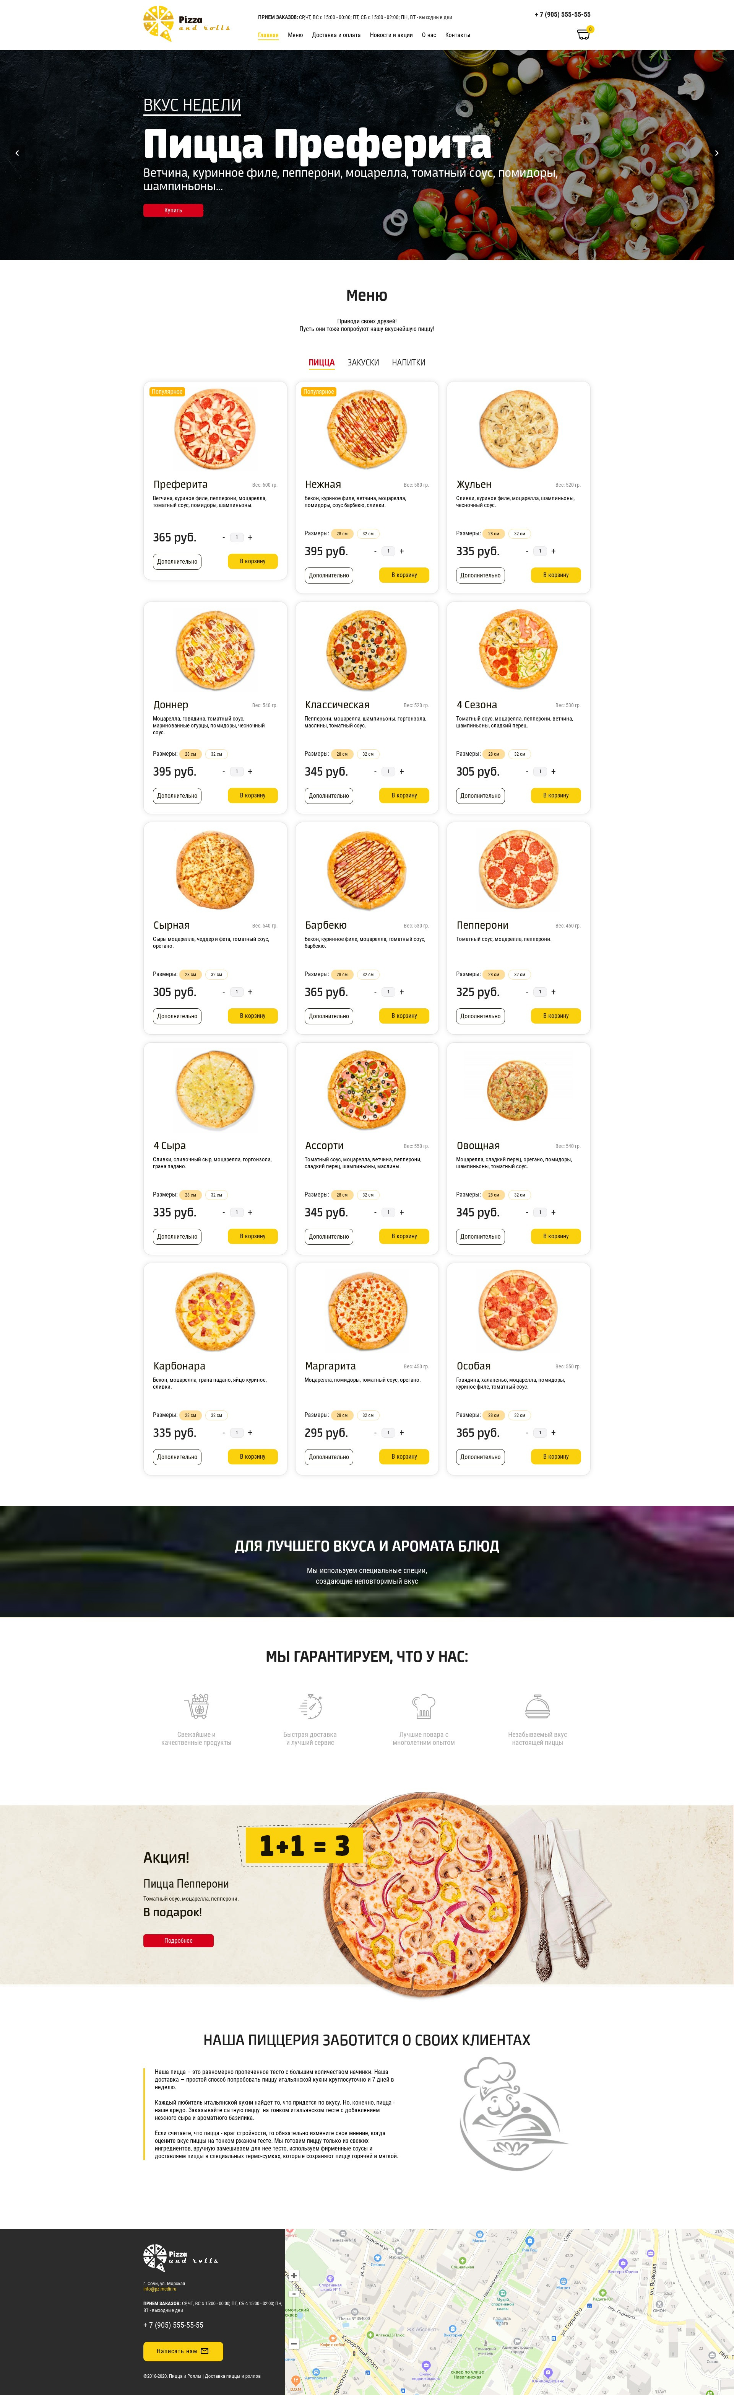Select 28 см size for Доннер pizza
Image resolution: width=734 pixels, height=2395 pixels.
point(190,754)
